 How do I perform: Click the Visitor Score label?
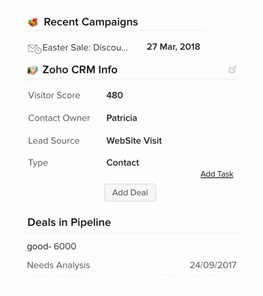pos(54,96)
